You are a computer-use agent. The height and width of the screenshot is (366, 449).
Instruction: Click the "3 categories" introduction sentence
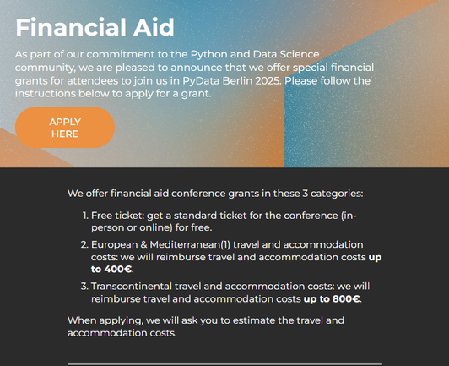tap(215, 194)
